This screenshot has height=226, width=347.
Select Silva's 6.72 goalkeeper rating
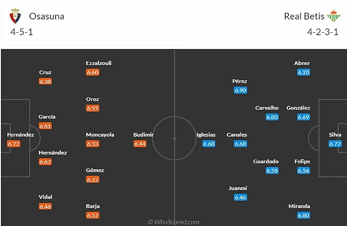335,144
